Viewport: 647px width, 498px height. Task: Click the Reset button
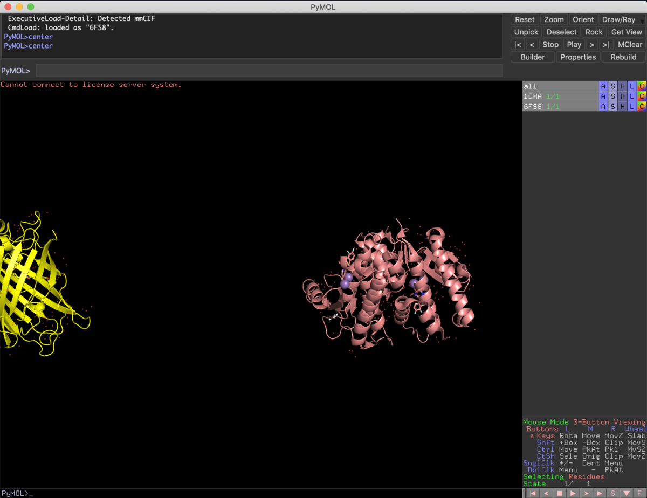[525, 19]
